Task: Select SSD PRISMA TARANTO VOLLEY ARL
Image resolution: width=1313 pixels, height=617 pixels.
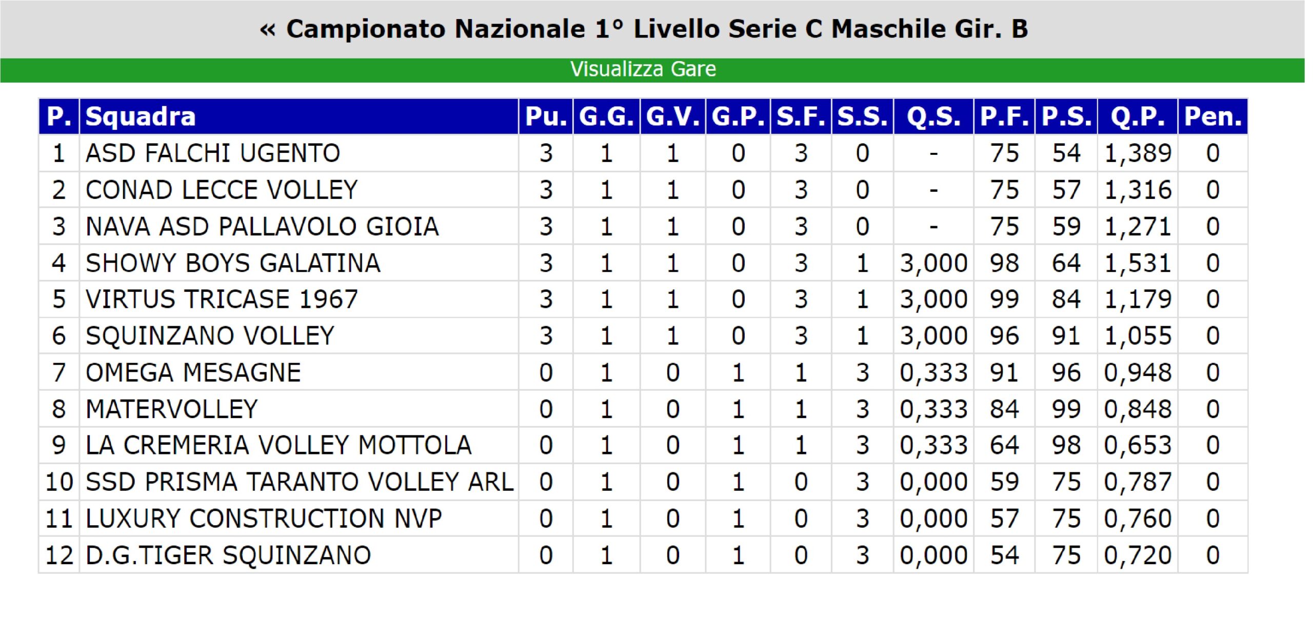Action: [x=300, y=482]
